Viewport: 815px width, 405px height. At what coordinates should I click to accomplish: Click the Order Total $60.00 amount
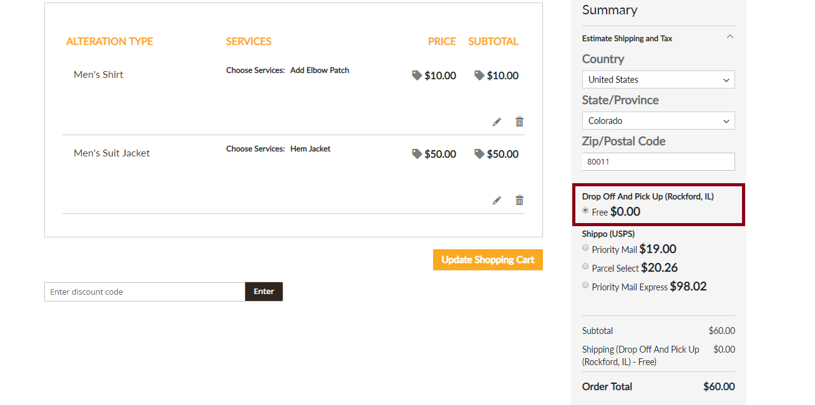coord(719,387)
